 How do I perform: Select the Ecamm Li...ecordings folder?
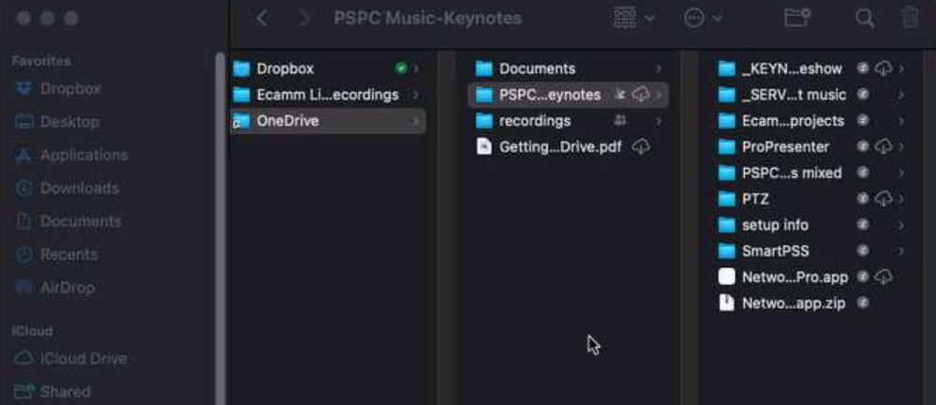pyautogui.click(x=328, y=95)
